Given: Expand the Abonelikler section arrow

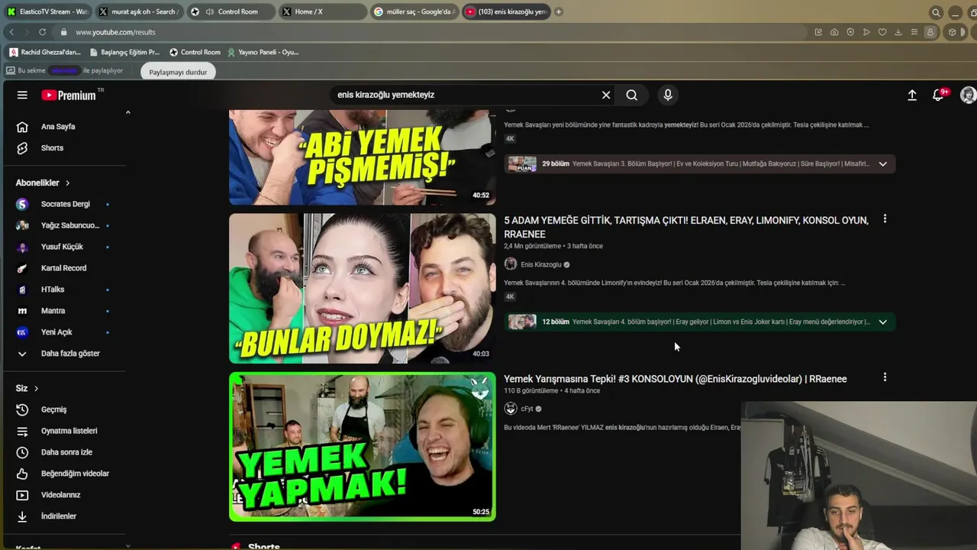Looking at the screenshot, I should click(67, 183).
